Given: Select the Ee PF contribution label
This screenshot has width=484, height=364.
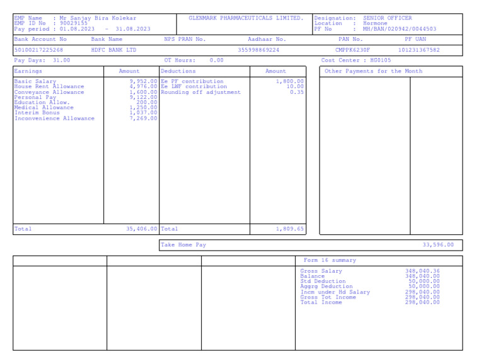Looking at the screenshot, I should coord(192,81).
